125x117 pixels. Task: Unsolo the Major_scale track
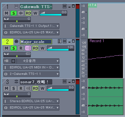tap(14, 48)
